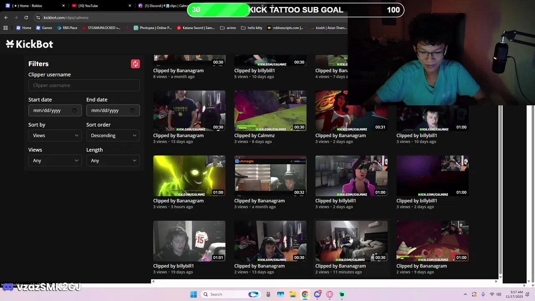Reload the page with the refresh icon
The width and height of the screenshot is (535, 301).
coord(26,18)
